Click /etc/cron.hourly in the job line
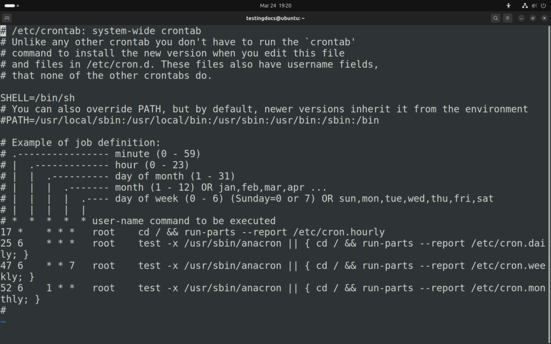This screenshot has height=344, width=551. click(339, 232)
